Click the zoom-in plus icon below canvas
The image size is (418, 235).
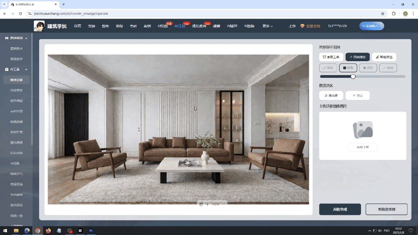click(207, 204)
